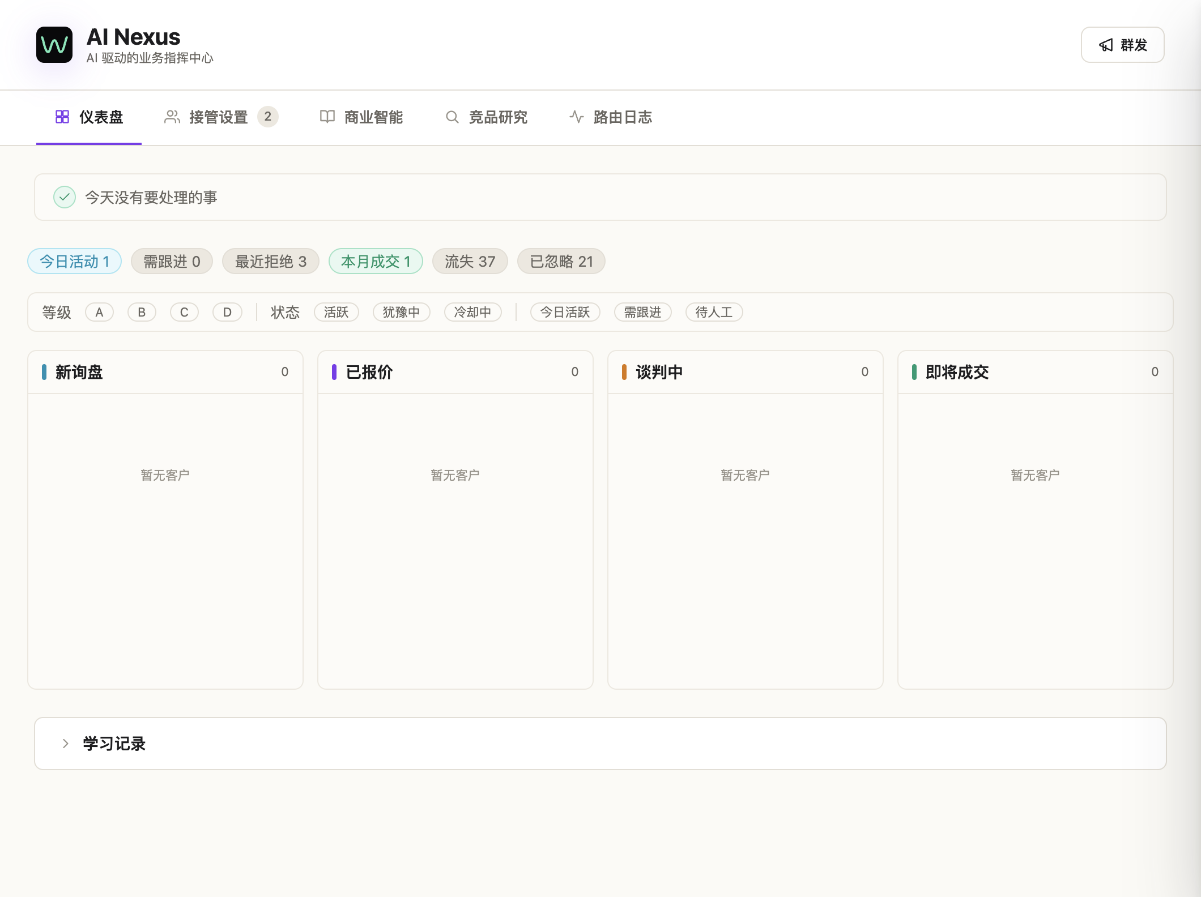Click the AI Nexus wave logo icon
1201x897 pixels.
[54, 45]
